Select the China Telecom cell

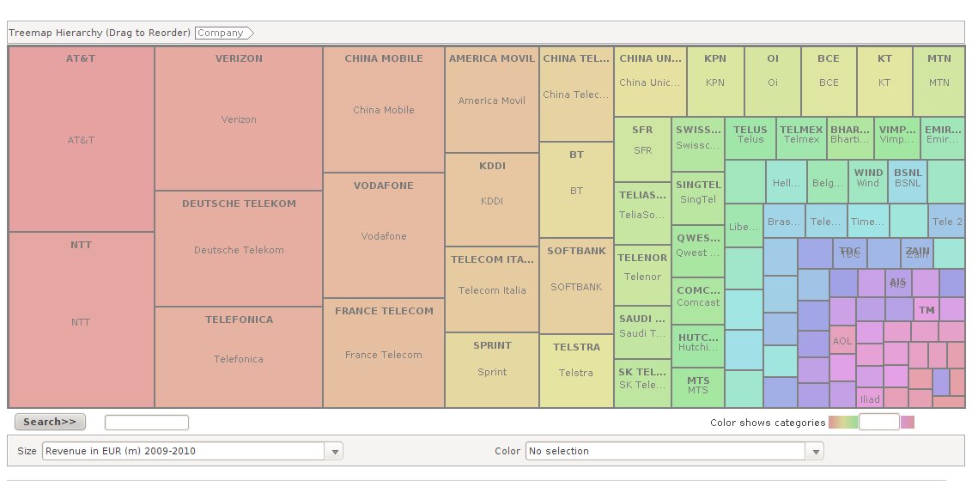click(x=576, y=94)
